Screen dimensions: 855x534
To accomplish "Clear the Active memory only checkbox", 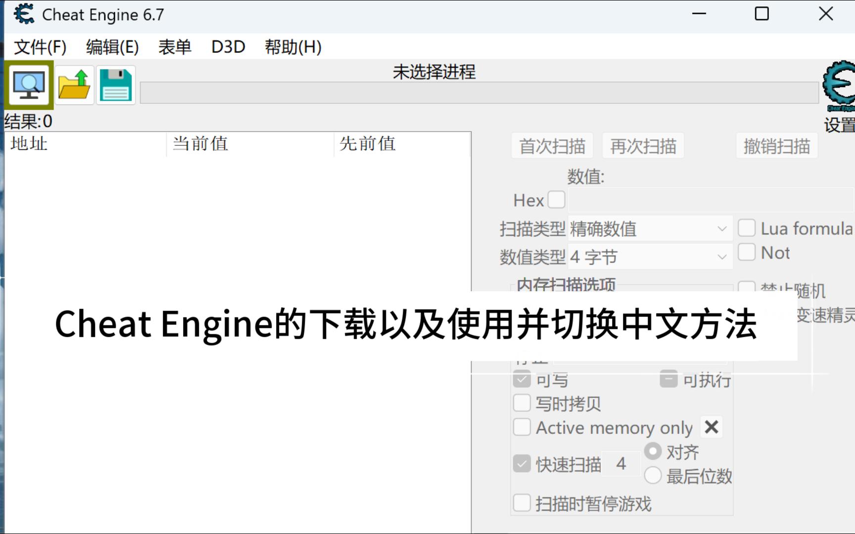I will pyautogui.click(x=522, y=427).
